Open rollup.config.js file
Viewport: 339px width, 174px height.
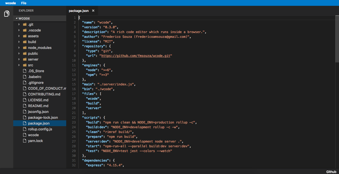click(x=40, y=129)
